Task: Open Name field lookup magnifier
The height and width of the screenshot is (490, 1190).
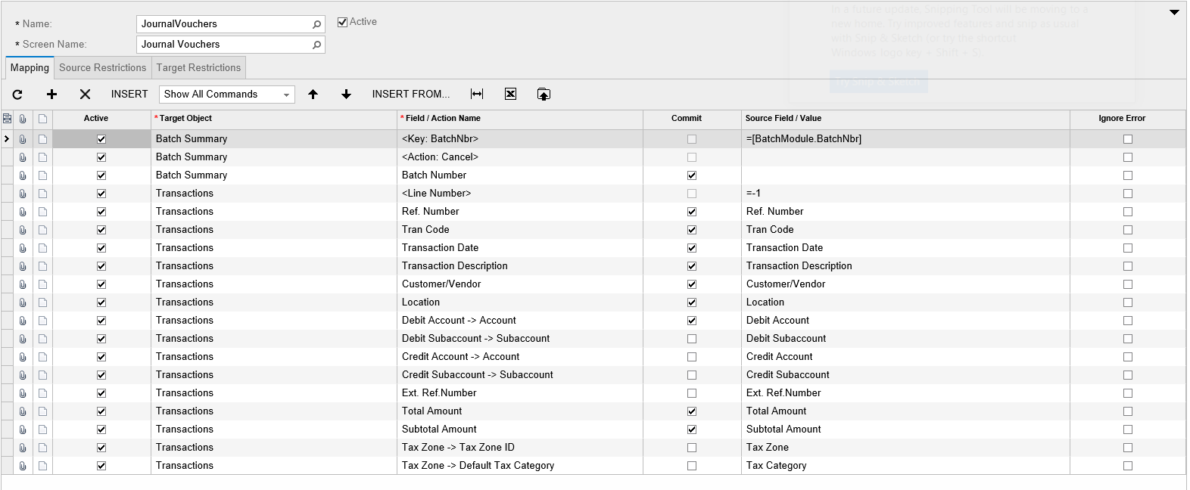Action: click(x=316, y=24)
